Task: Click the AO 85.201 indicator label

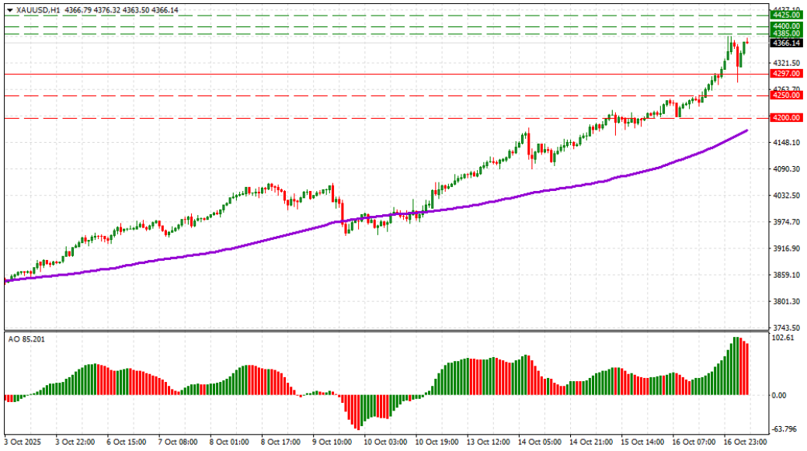Action: tap(26, 340)
